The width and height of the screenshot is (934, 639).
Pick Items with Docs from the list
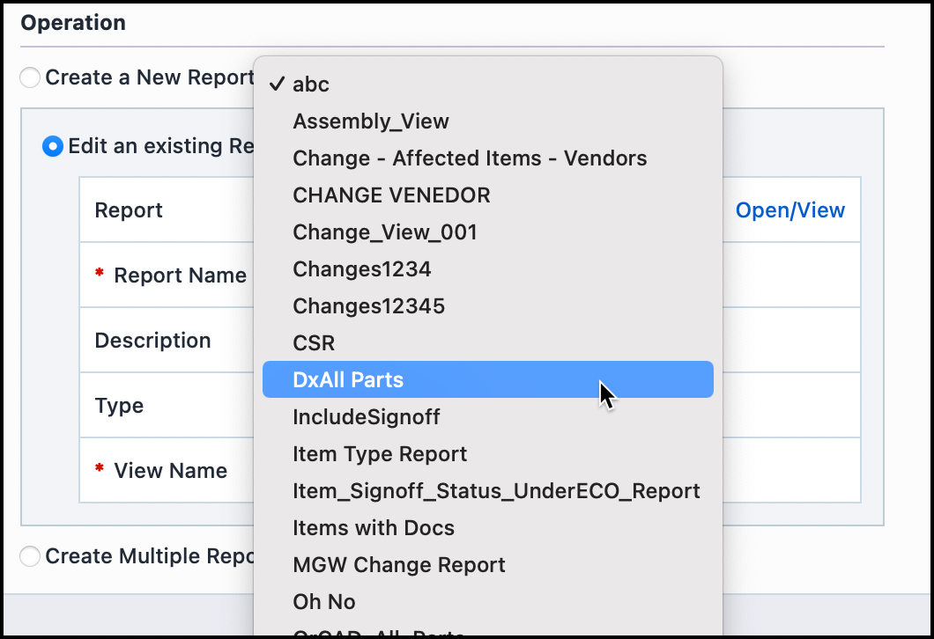(374, 527)
